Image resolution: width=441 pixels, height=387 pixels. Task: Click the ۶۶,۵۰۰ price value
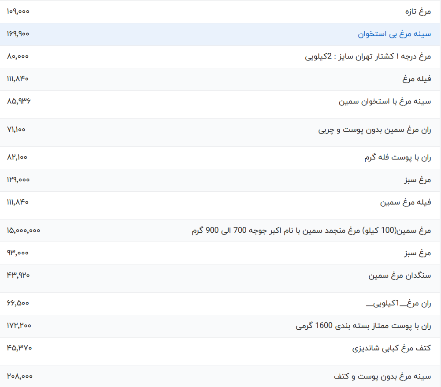[18, 303]
